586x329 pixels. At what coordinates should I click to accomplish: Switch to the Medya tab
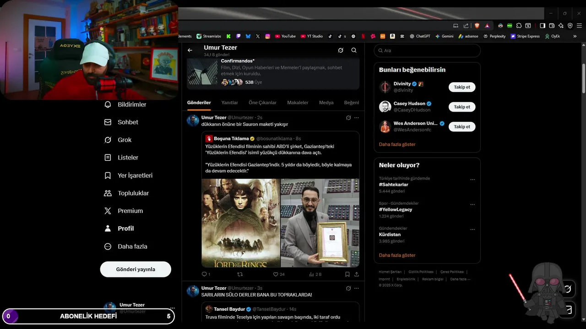coord(326,103)
